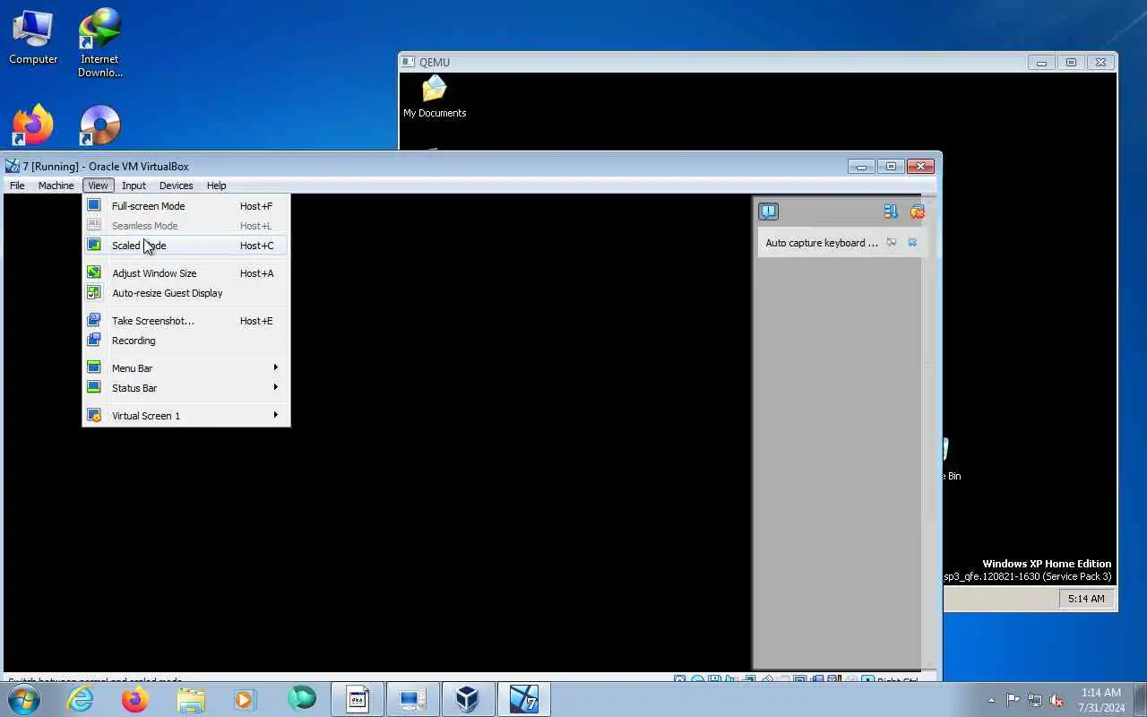Click the VM 7 taskbar button

523,699
